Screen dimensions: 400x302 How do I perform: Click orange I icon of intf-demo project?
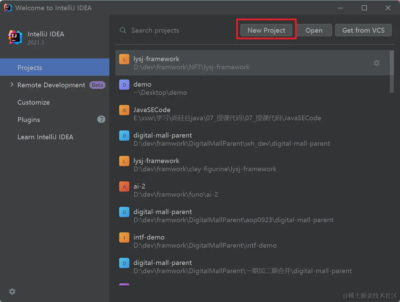pyautogui.click(x=124, y=238)
